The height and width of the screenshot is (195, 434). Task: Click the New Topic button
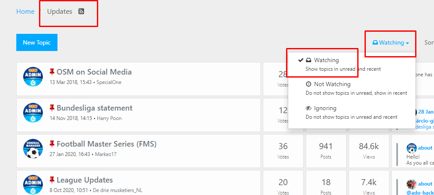click(37, 42)
